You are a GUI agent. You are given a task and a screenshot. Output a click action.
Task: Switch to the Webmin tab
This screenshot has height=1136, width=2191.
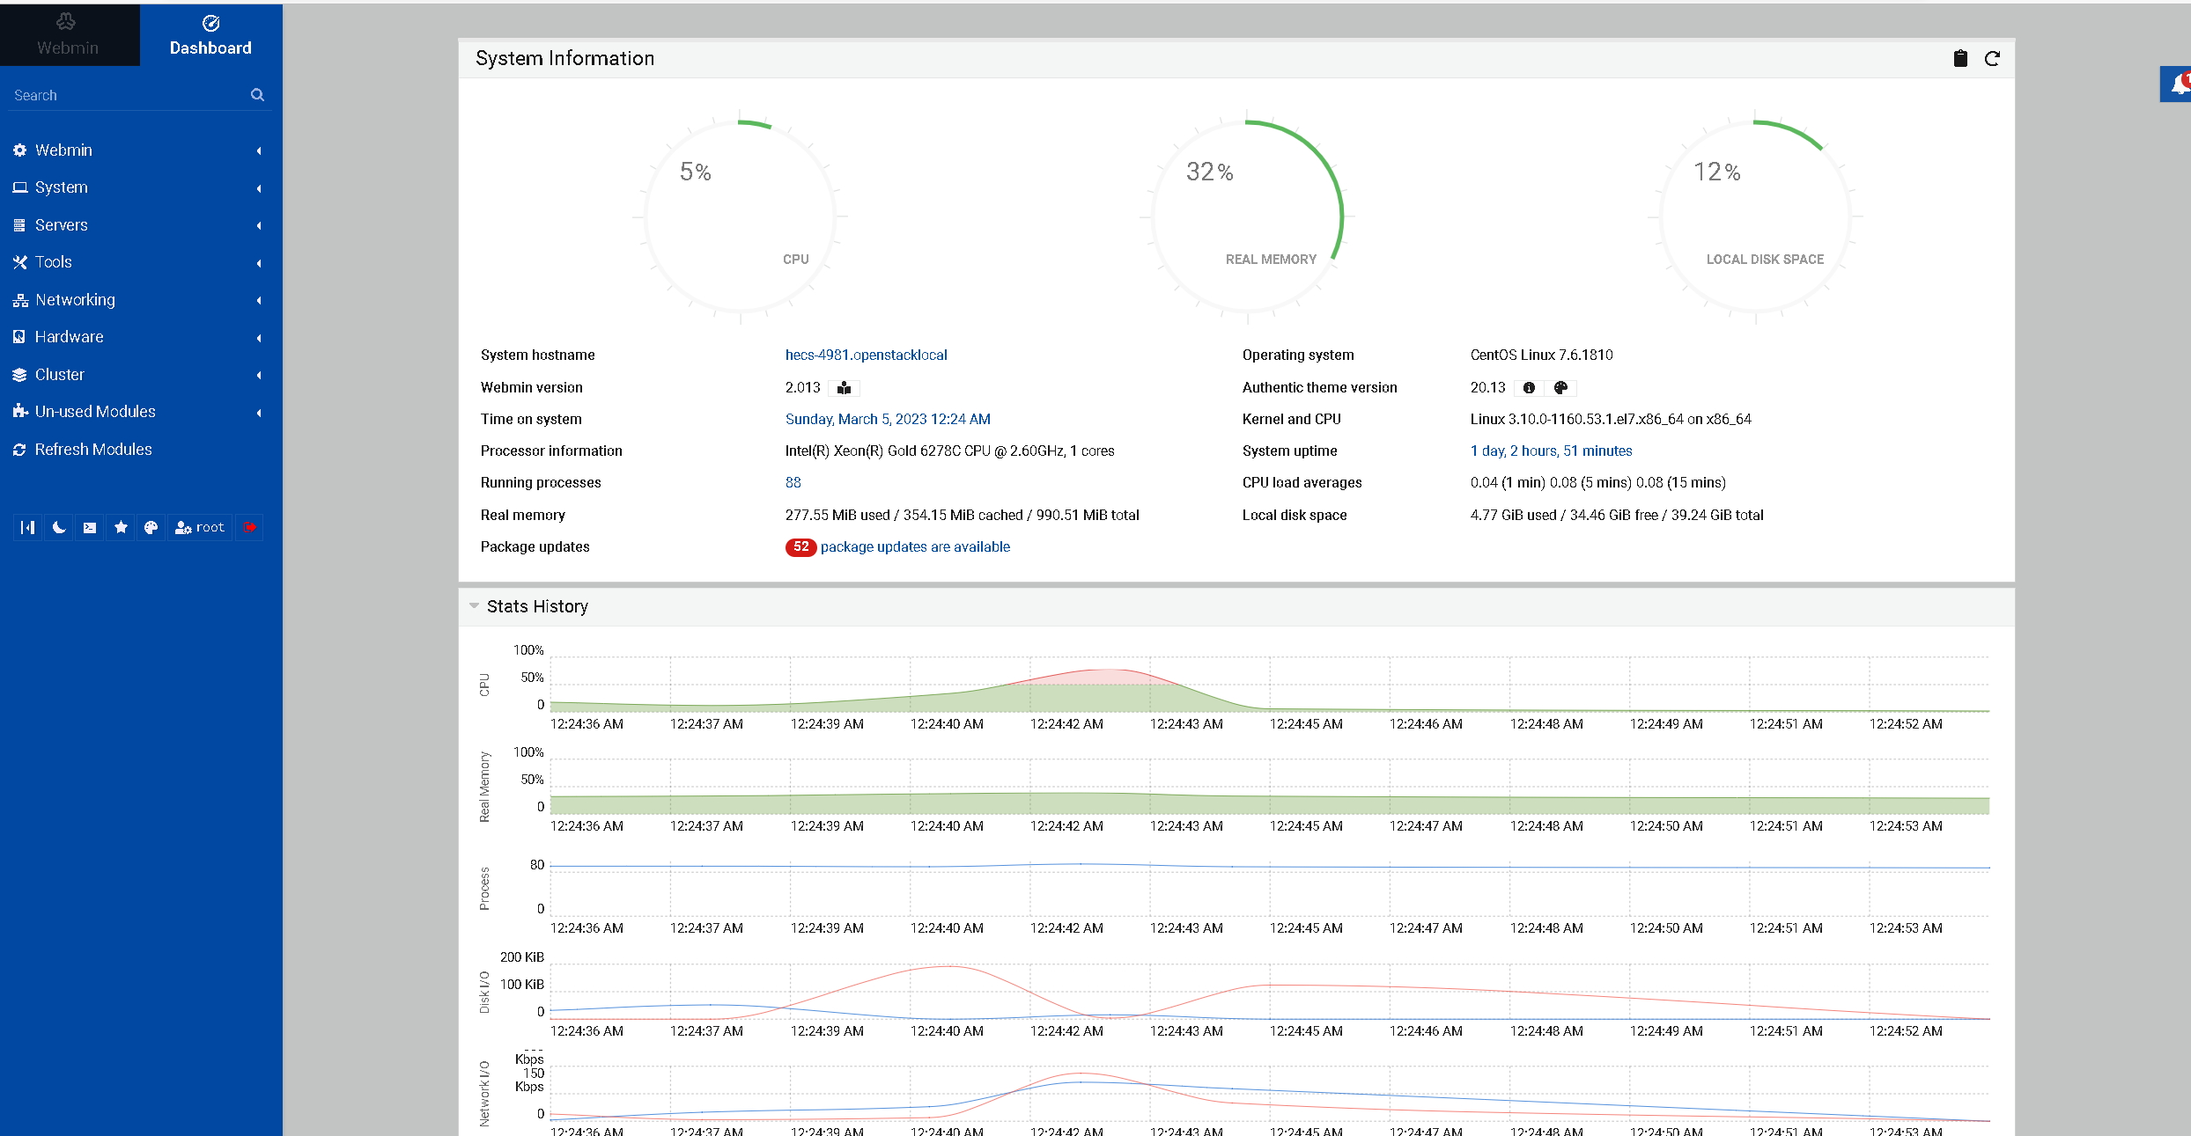click(x=68, y=35)
